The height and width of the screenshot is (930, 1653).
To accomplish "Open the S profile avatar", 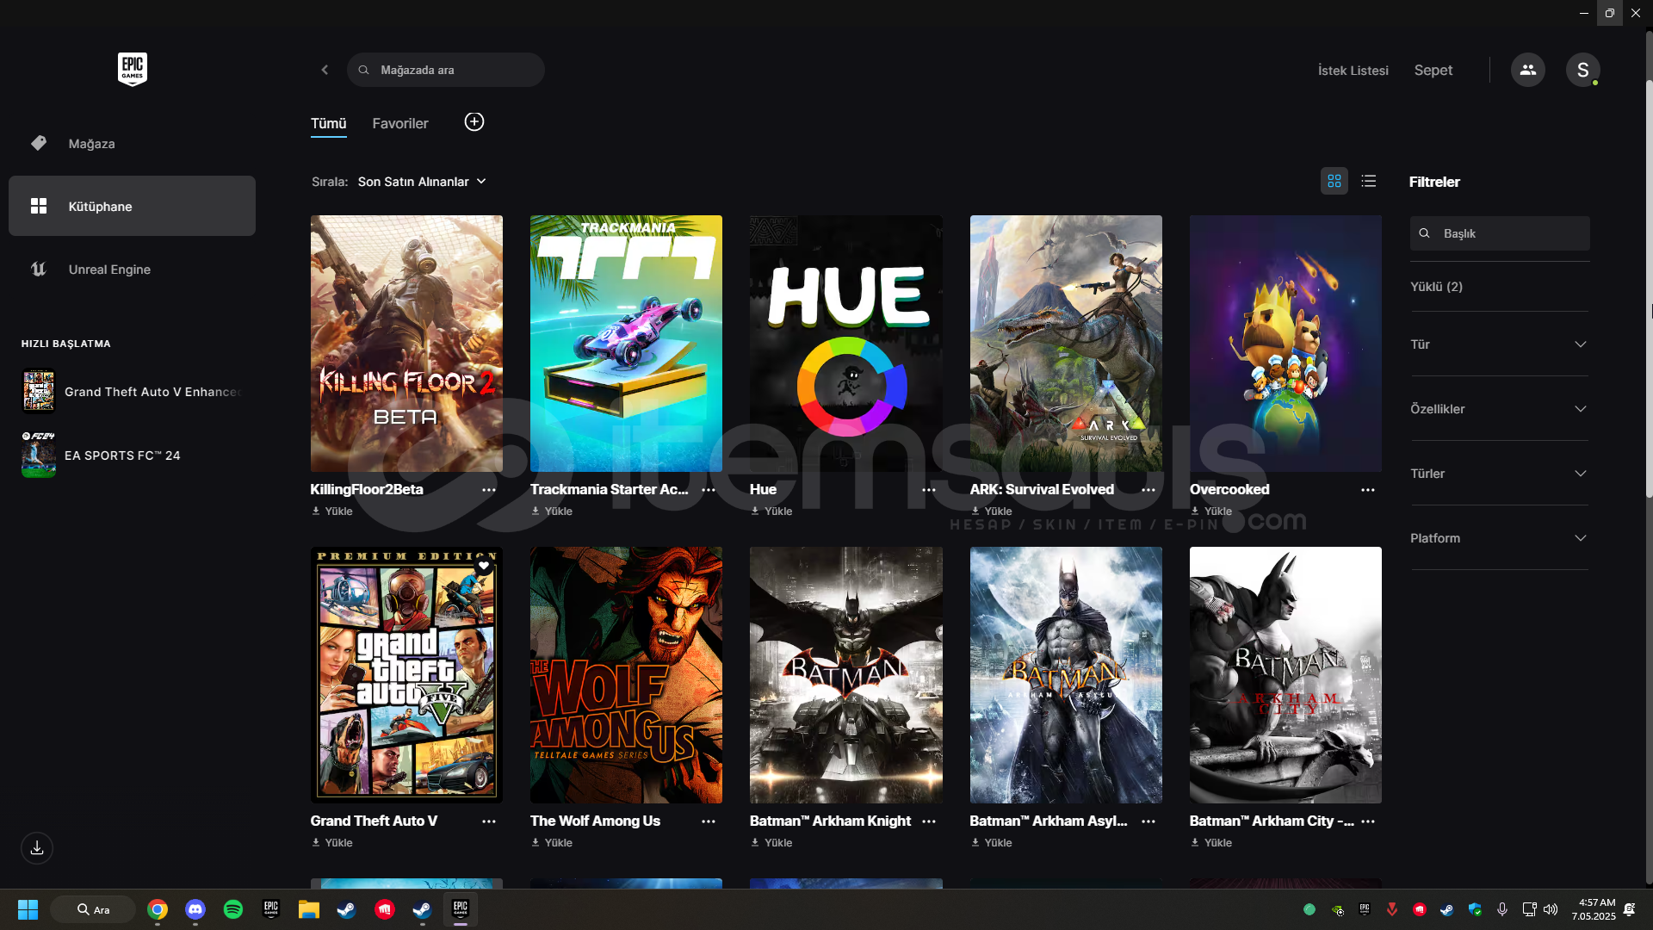I will click(x=1582, y=70).
